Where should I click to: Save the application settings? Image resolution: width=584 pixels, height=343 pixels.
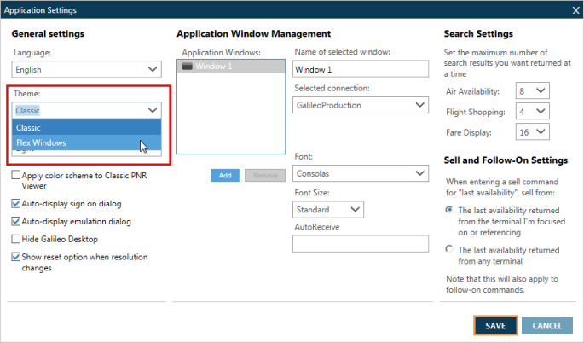pyautogui.click(x=495, y=326)
